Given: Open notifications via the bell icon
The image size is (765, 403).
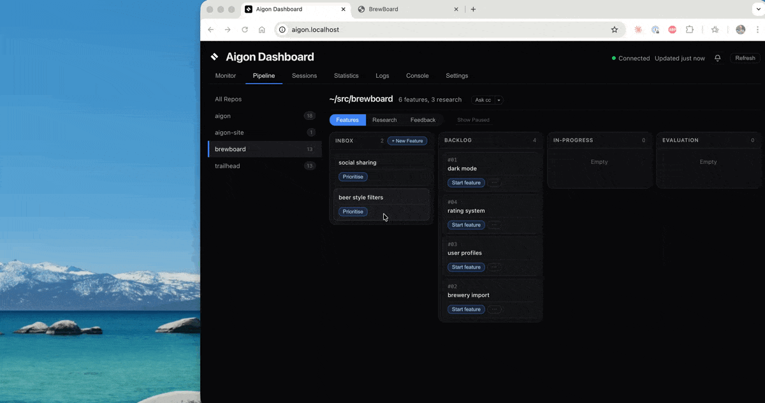Looking at the screenshot, I should [x=717, y=58].
